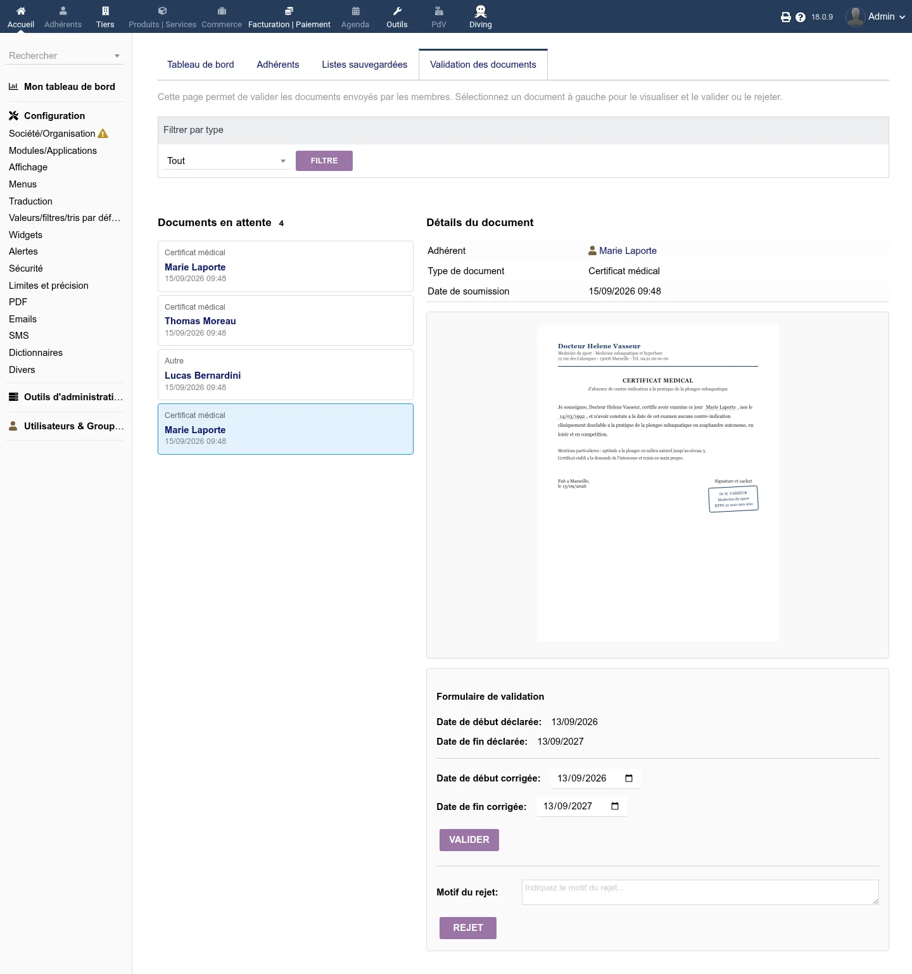Switch to the Adhérents tab

(278, 65)
